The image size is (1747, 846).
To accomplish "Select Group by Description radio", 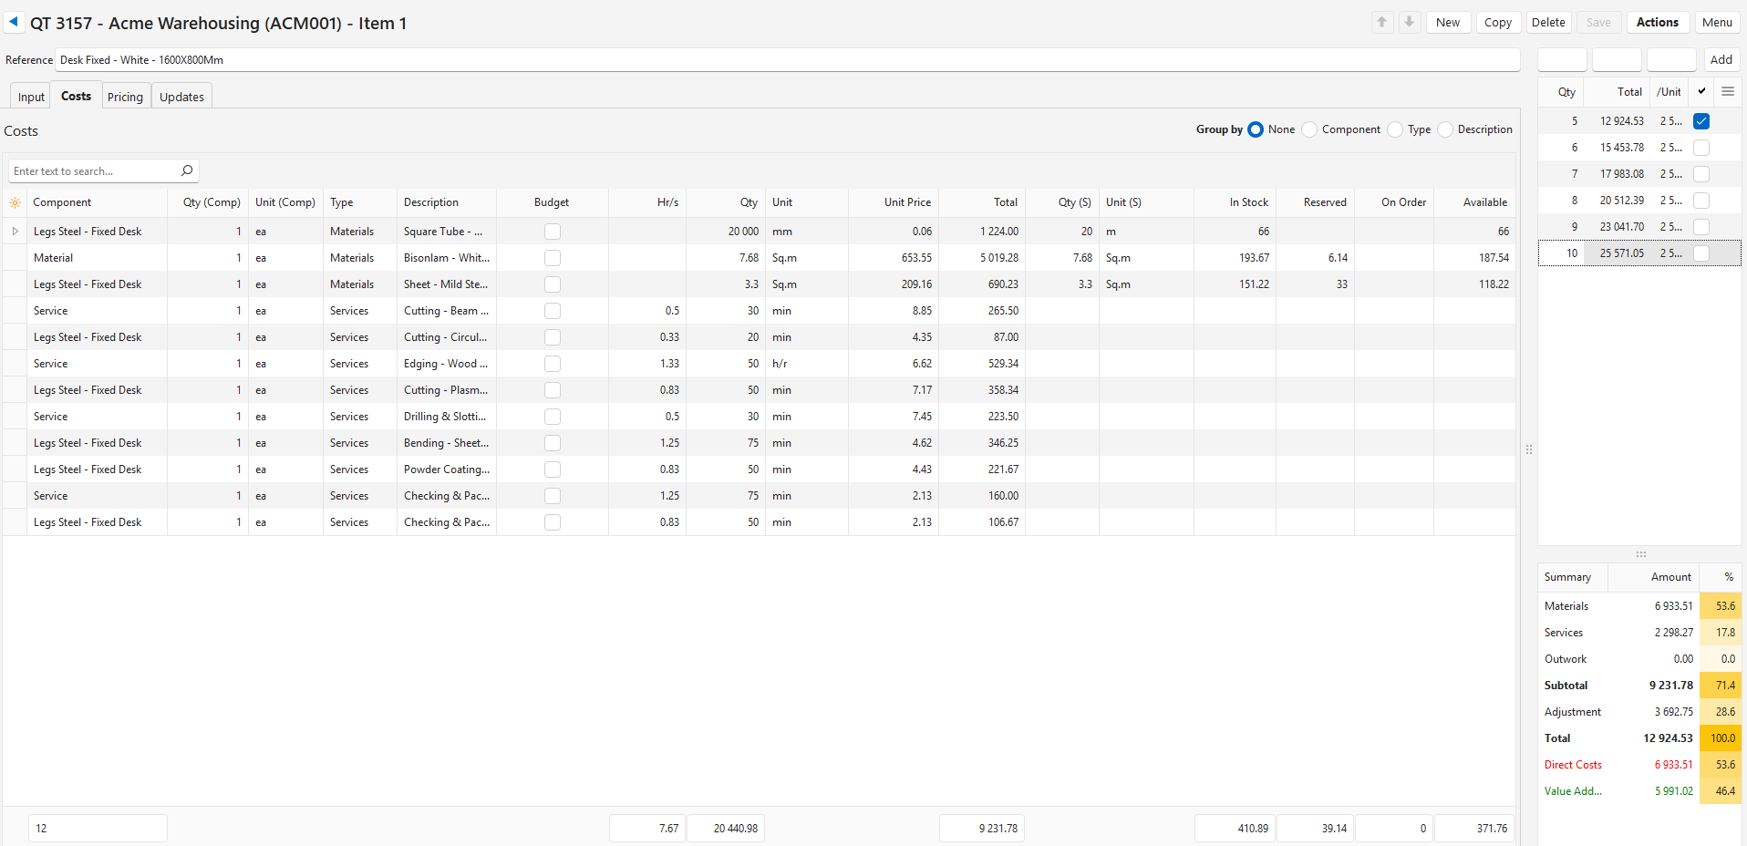I will point(1445,129).
